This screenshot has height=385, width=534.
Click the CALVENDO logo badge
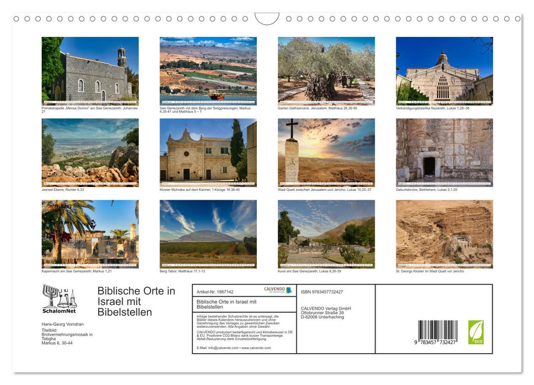tap(274, 290)
